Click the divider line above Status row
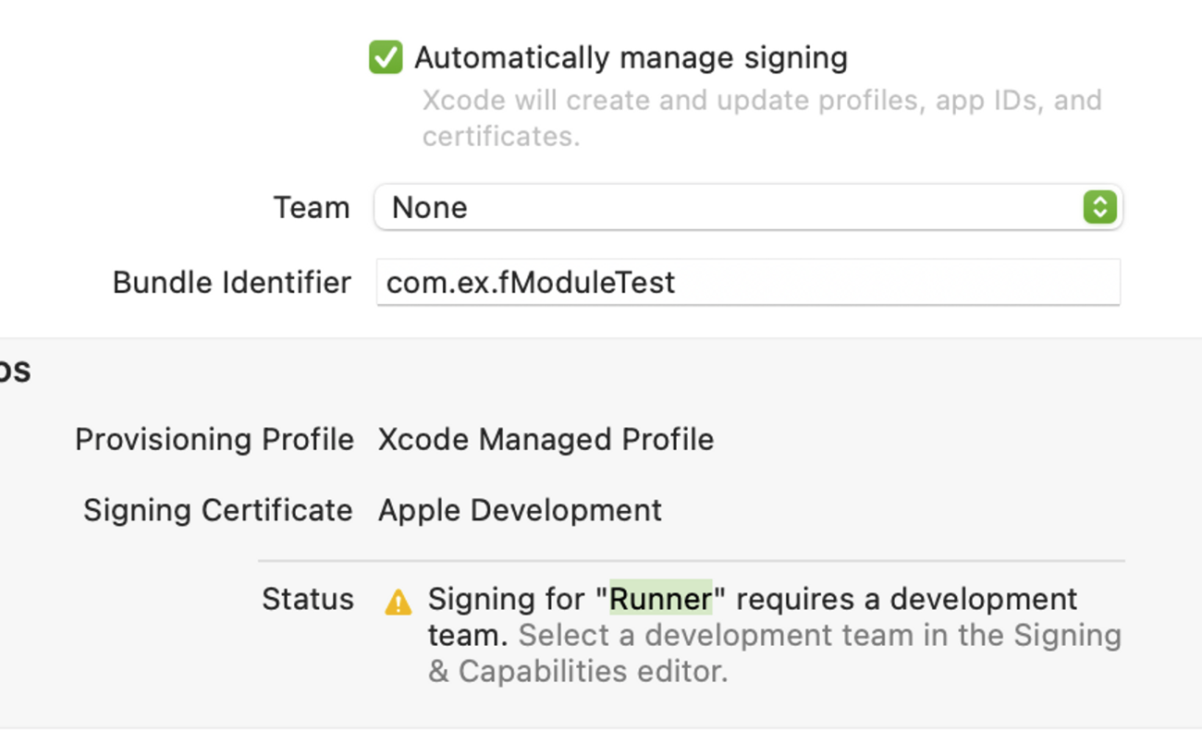Viewport: 1202px width, 743px height. [691, 560]
